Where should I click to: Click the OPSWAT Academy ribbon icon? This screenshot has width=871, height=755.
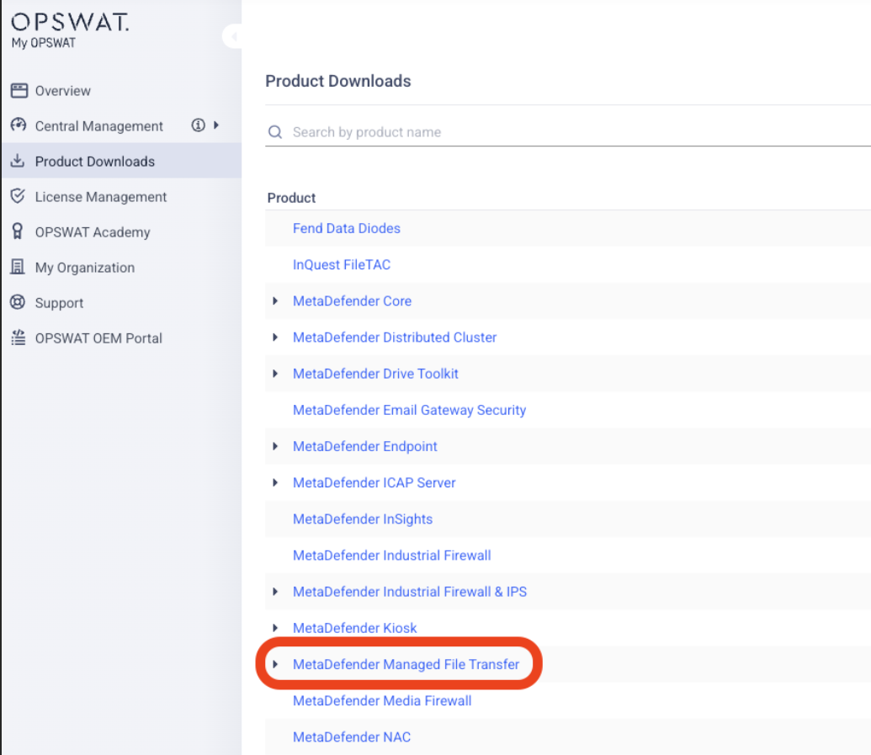point(19,231)
